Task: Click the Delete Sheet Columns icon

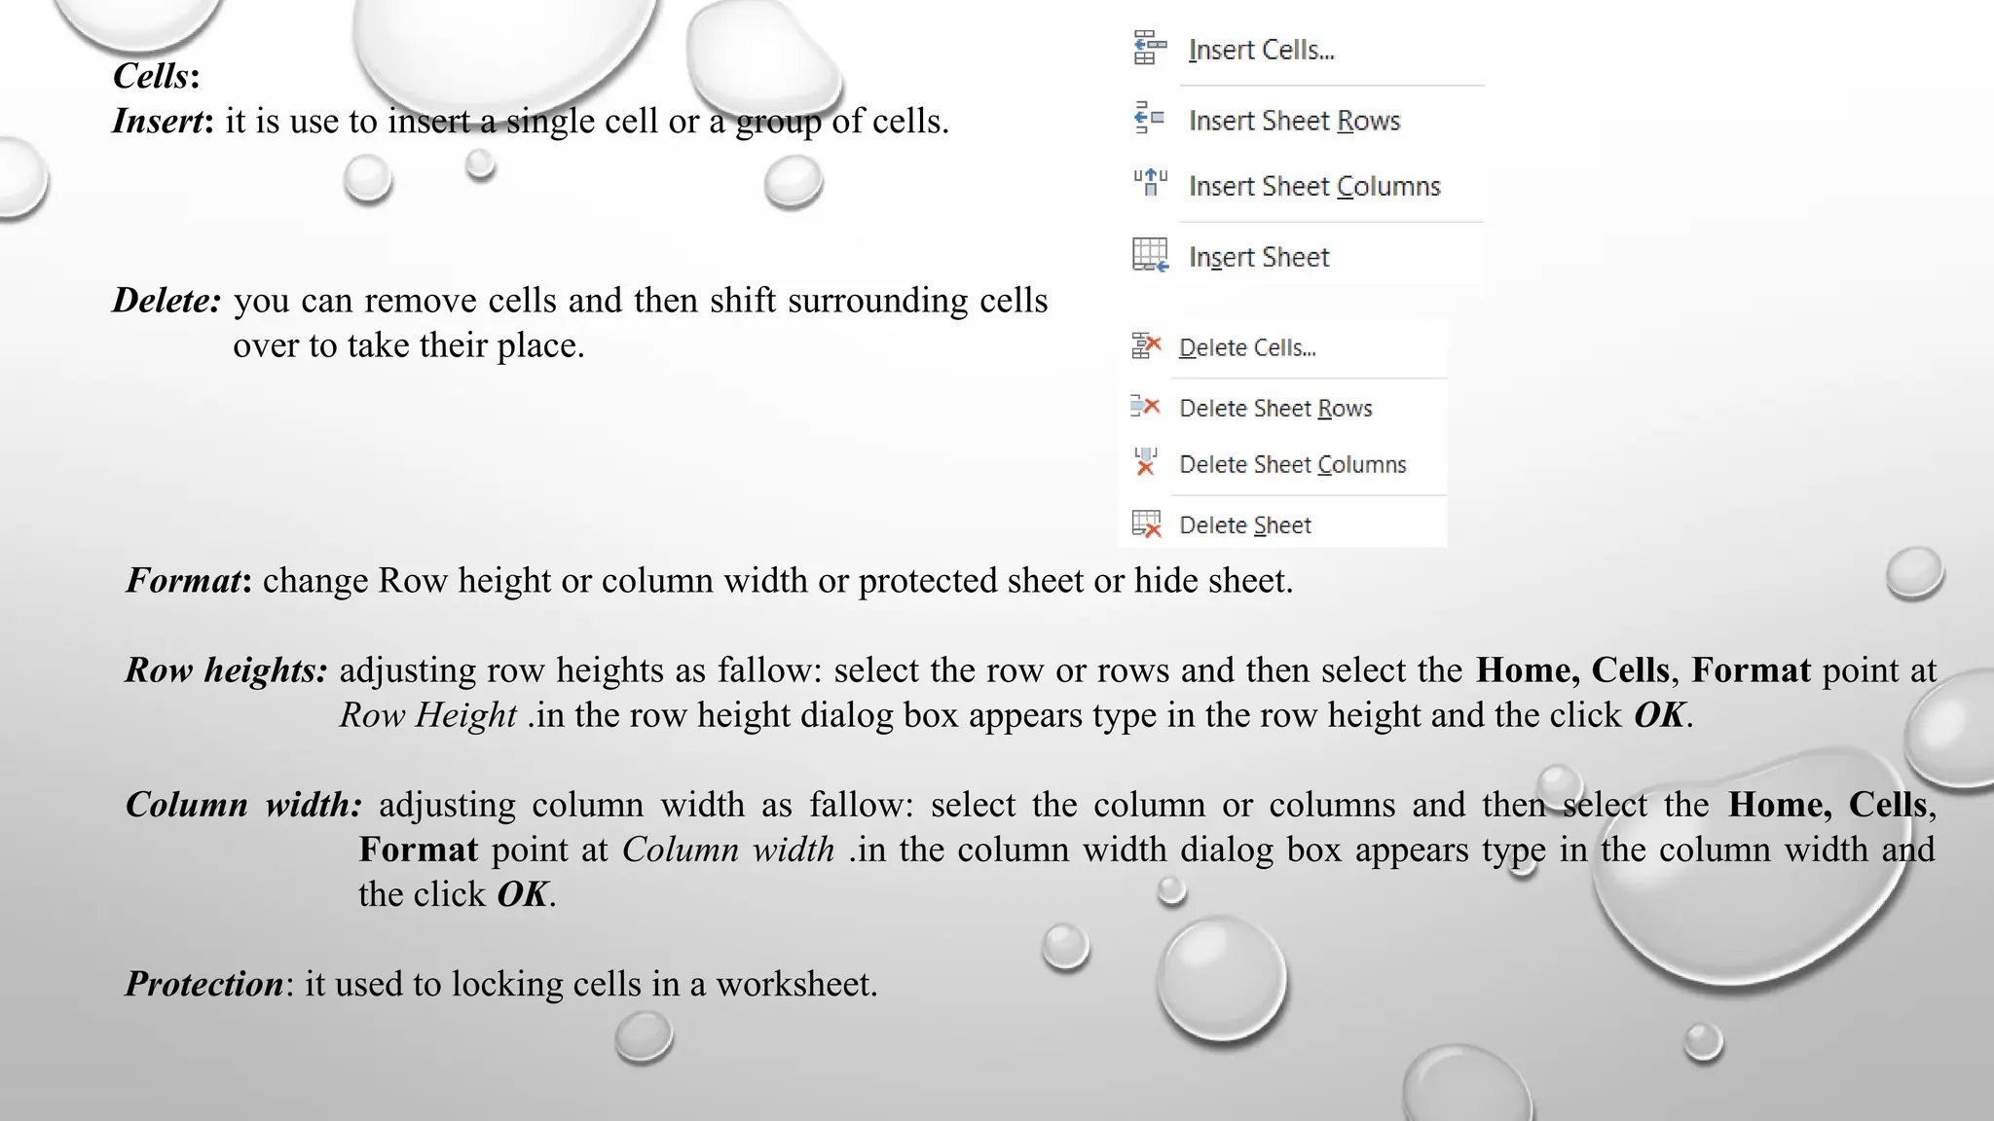Action: pos(1146,461)
